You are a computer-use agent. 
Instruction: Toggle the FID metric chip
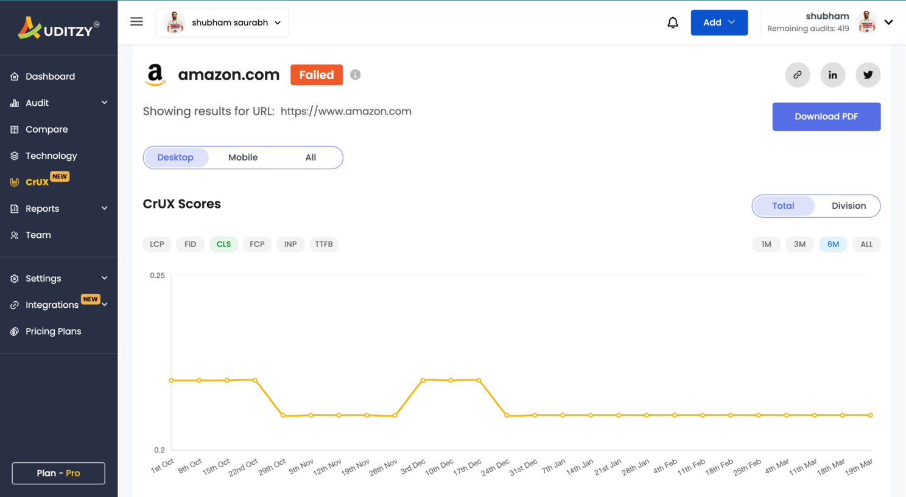coord(191,245)
